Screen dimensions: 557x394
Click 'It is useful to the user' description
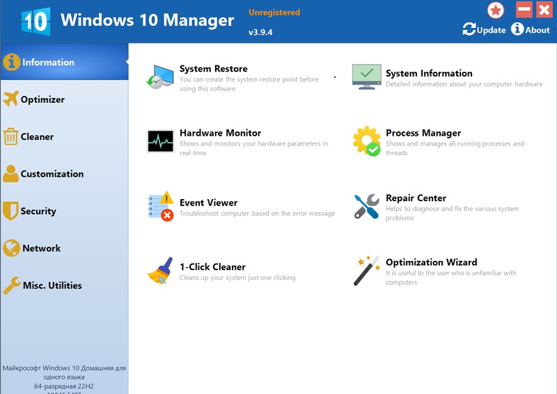point(451,278)
